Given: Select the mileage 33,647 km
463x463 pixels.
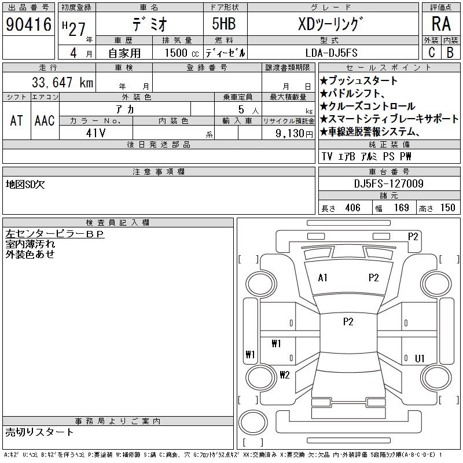Looking at the screenshot, I should [x=63, y=82].
